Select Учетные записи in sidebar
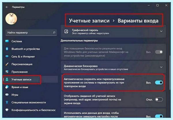This screenshot has width=173, height=120. (x=31, y=79)
